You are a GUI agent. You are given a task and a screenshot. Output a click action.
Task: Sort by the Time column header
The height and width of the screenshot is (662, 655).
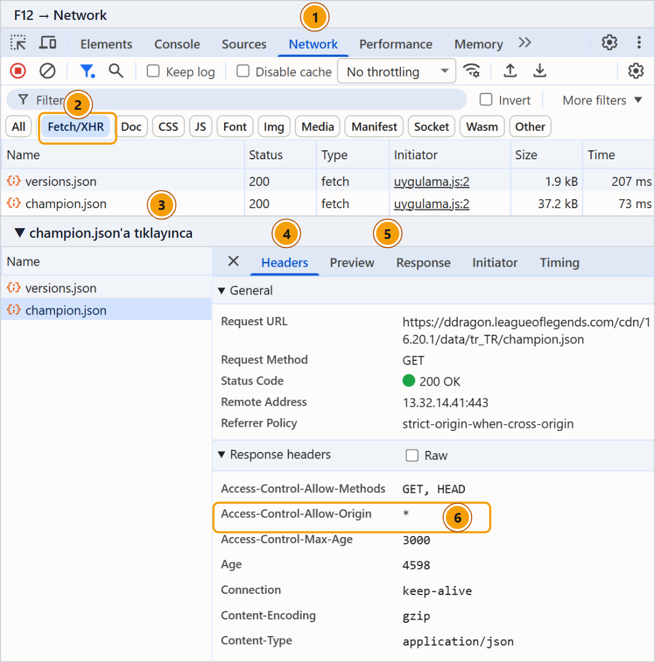coord(619,155)
